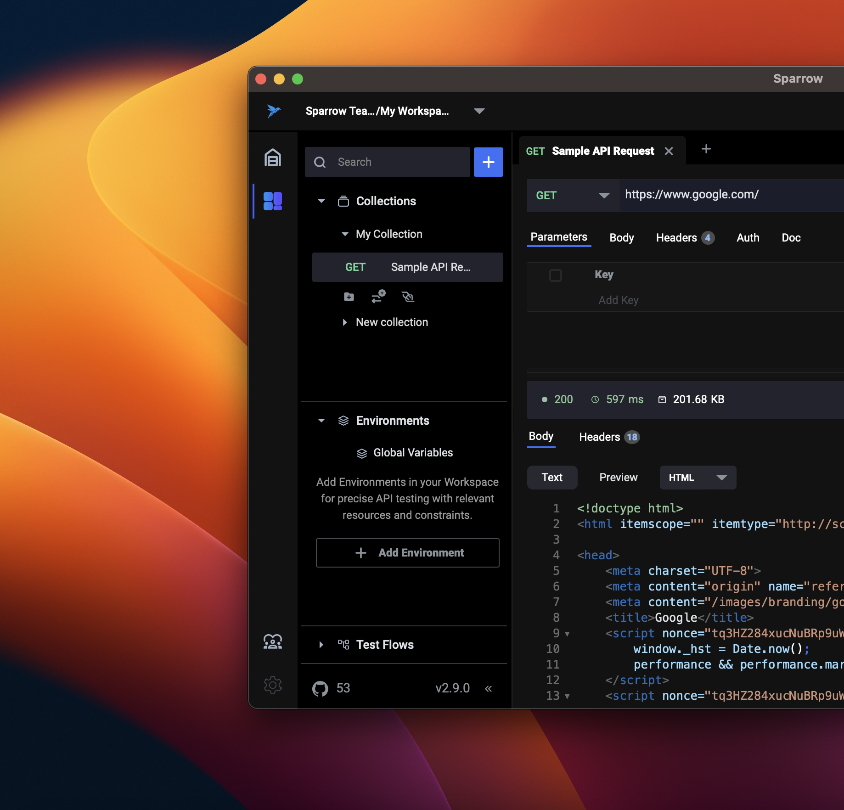Screen dimensions: 844x810
Task: Click the Add Environment button
Action: click(407, 553)
